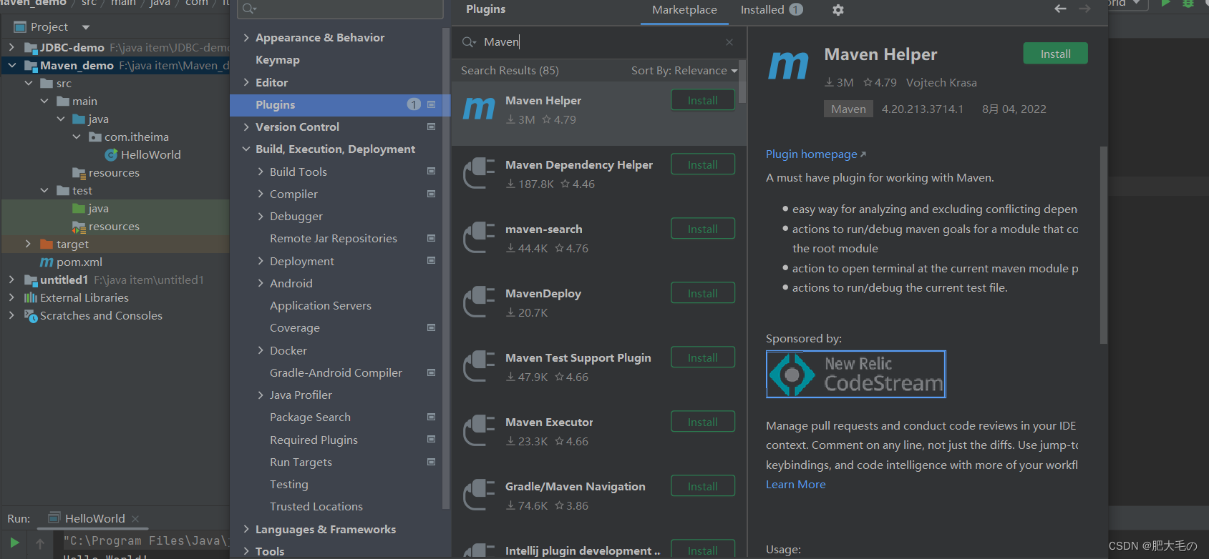This screenshot has height=559, width=1209.
Task: Expand target folder in project tree
Action: click(x=28, y=244)
